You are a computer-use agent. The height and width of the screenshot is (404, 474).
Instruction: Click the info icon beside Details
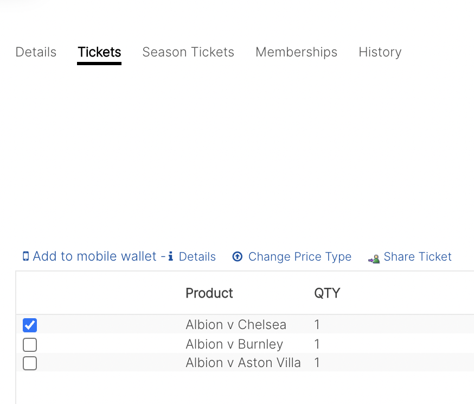pyautogui.click(x=171, y=256)
